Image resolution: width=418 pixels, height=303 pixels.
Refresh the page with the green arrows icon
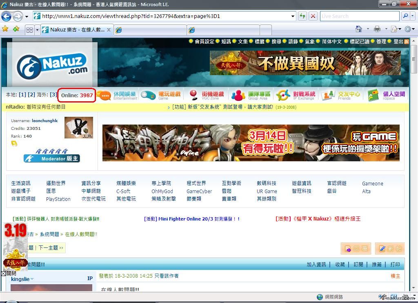click(302, 16)
